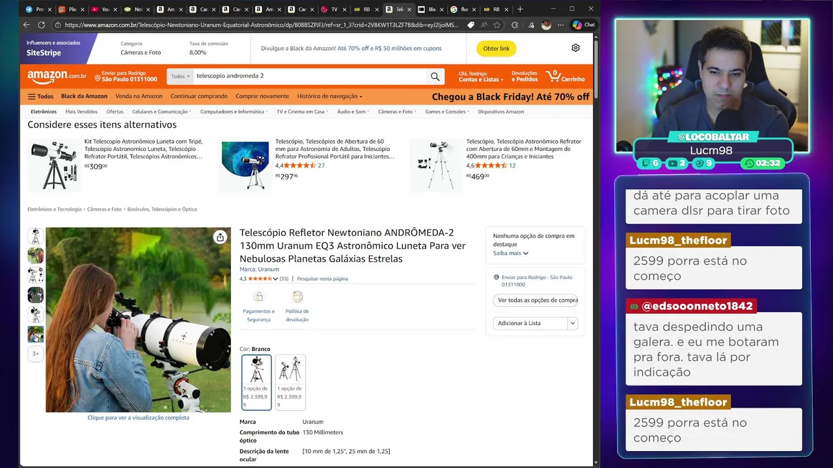Expand Histórico de navegação dropdown
833x468 pixels.
[330, 96]
